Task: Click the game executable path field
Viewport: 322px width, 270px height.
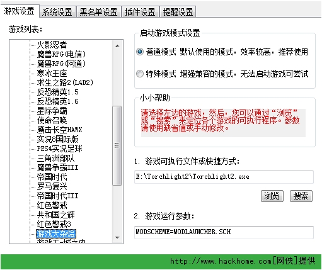Action: pos(224,177)
